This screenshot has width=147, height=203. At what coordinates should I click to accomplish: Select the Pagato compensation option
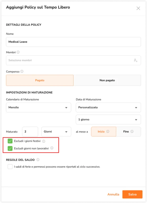(x=40, y=80)
